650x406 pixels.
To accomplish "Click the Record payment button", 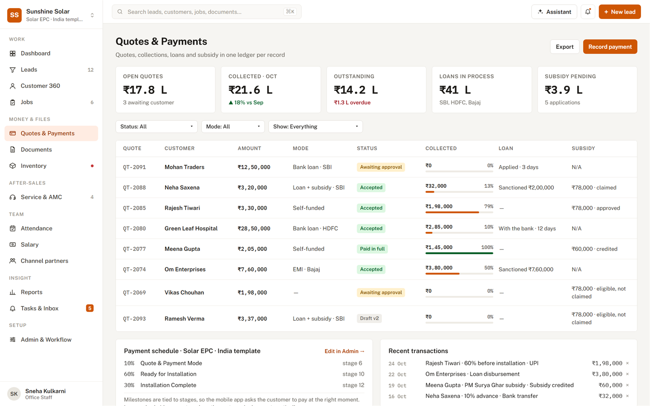I will (610, 46).
